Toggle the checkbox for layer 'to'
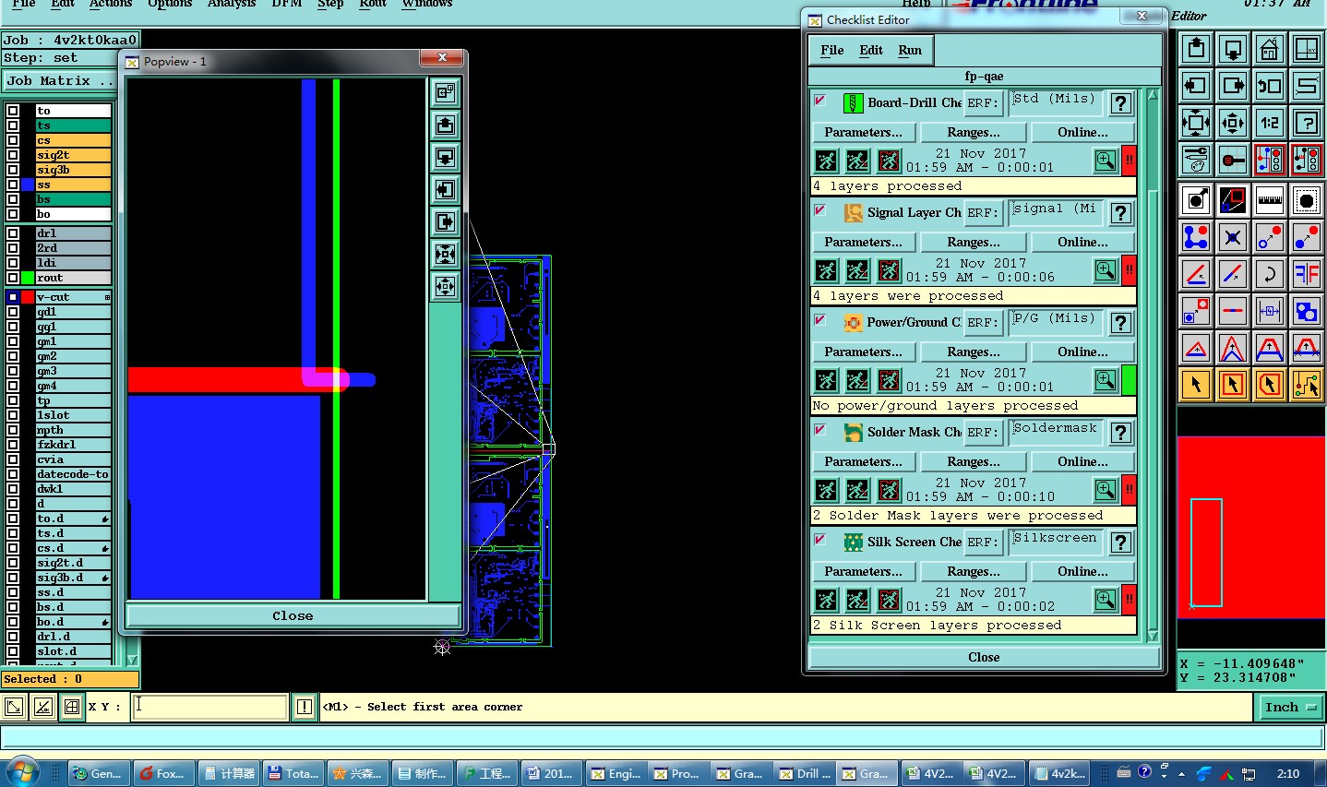1327x787 pixels. point(13,111)
